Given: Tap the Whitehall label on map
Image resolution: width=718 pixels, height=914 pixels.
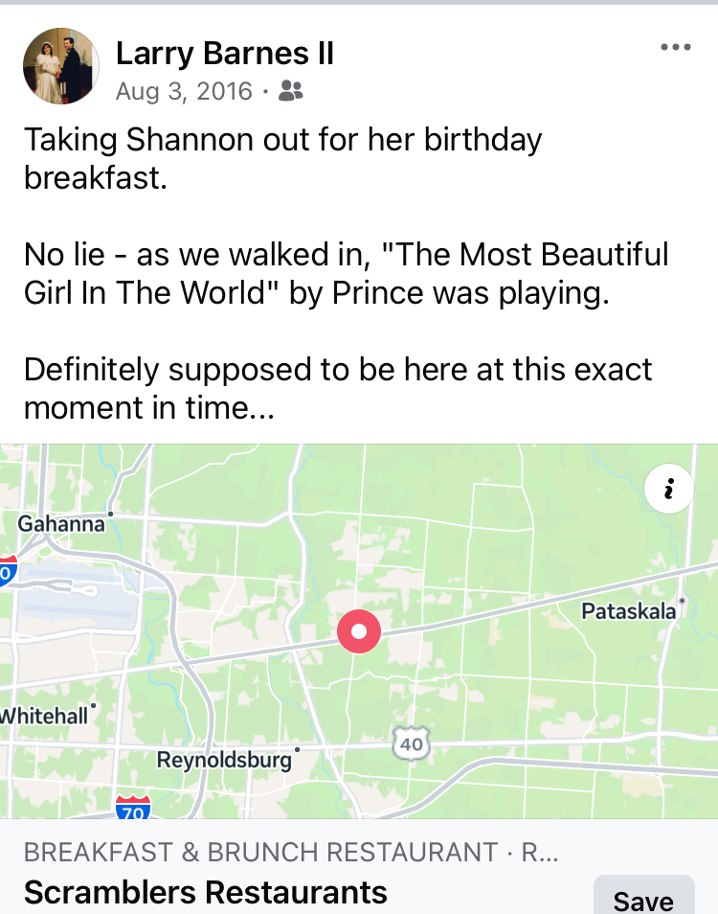Looking at the screenshot, I should (44, 715).
